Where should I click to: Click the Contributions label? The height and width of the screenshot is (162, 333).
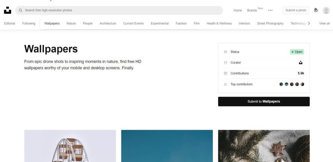pos(240,73)
